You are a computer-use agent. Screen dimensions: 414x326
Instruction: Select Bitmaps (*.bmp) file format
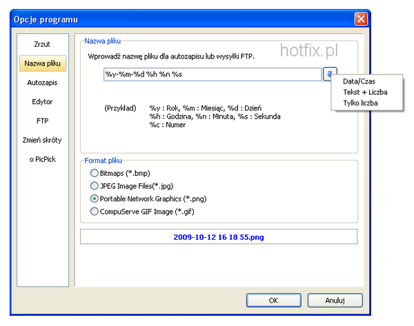pyautogui.click(x=95, y=172)
